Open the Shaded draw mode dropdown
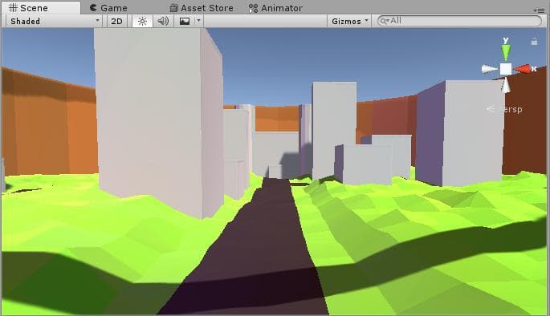Image resolution: width=550 pixels, height=316 pixels. click(54, 21)
